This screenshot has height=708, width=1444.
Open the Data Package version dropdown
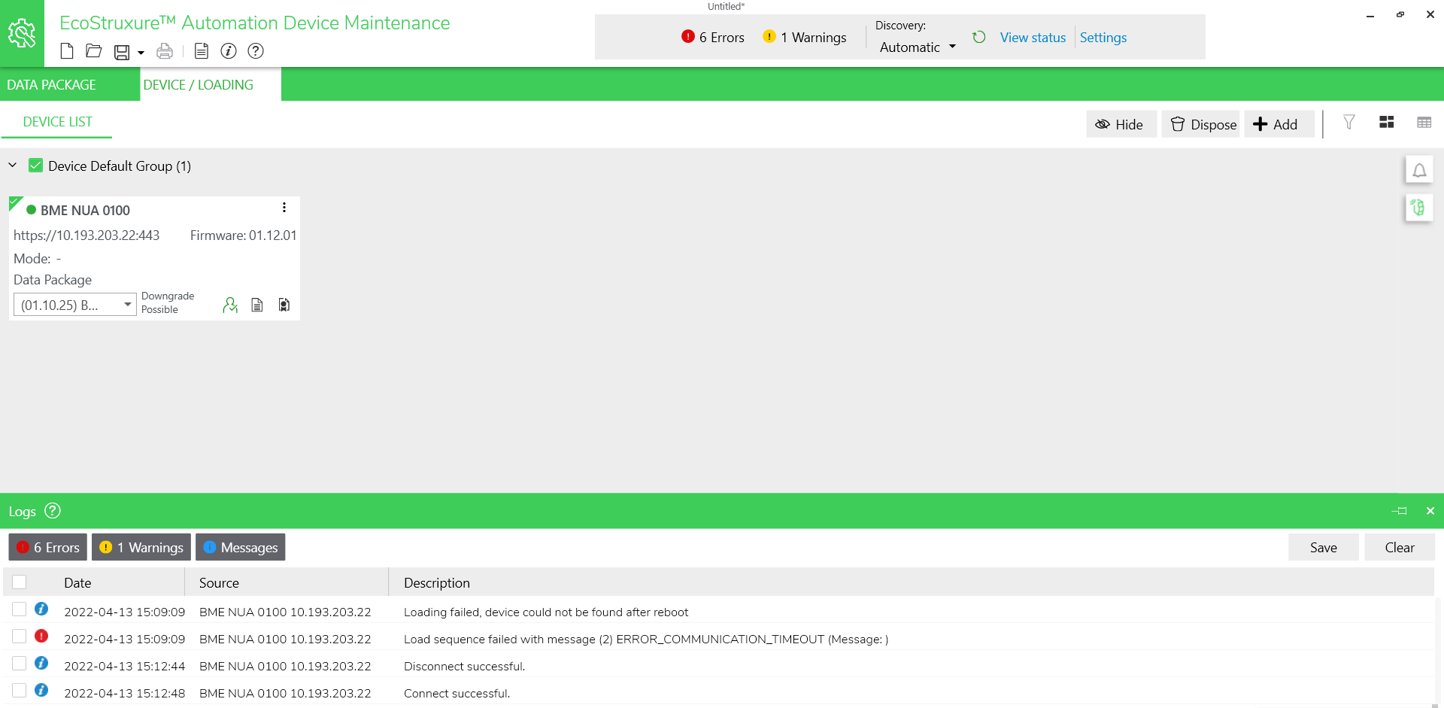pos(74,305)
